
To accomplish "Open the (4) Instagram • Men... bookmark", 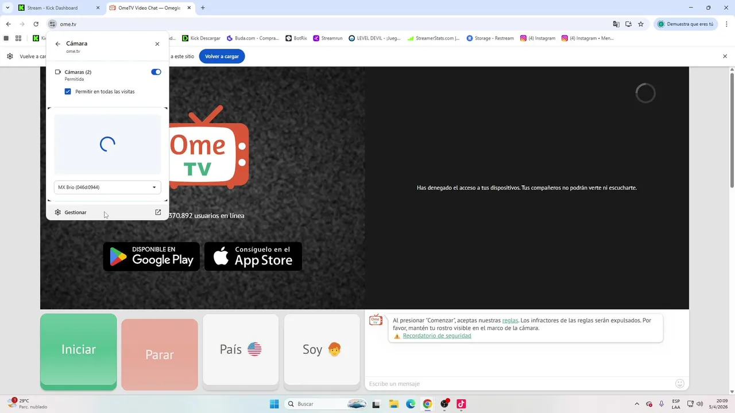I will pos(588,38).
